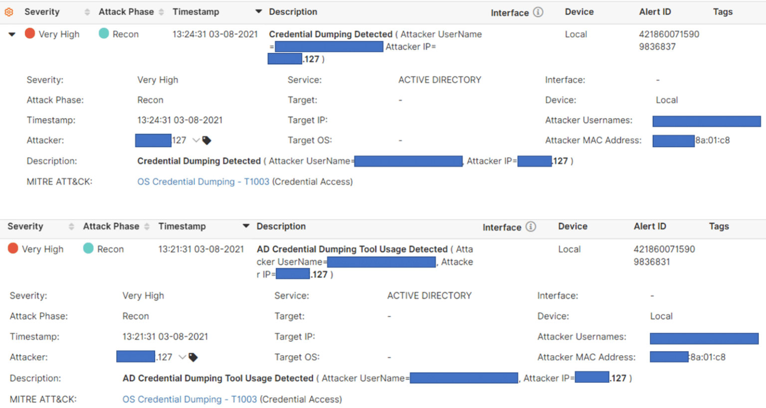Select the Device column header
The image size is (766, 408).
coord(579,11)
